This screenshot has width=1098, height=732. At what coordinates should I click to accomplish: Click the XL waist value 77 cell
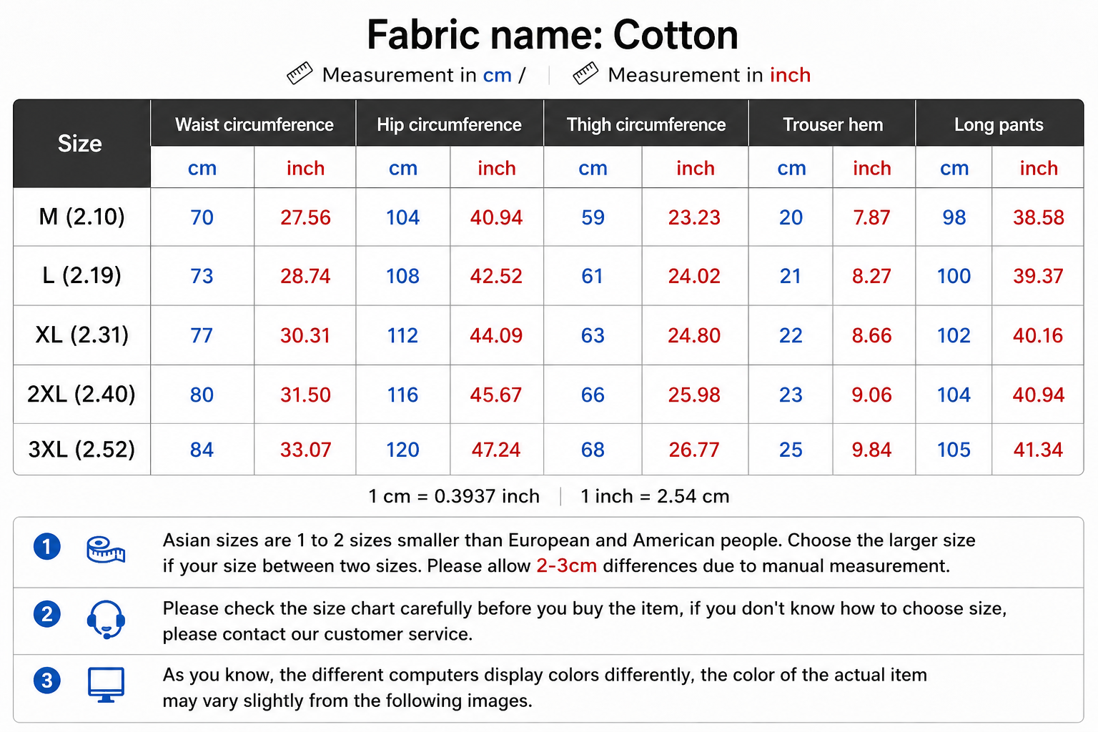click(202, 335)
